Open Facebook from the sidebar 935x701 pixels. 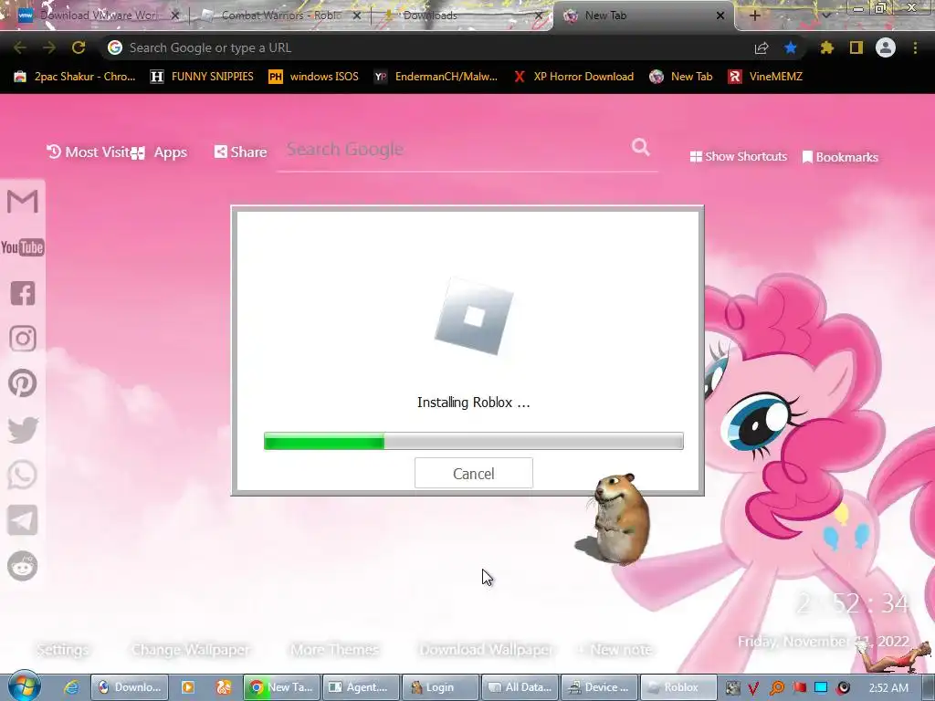tap(23, 293)
